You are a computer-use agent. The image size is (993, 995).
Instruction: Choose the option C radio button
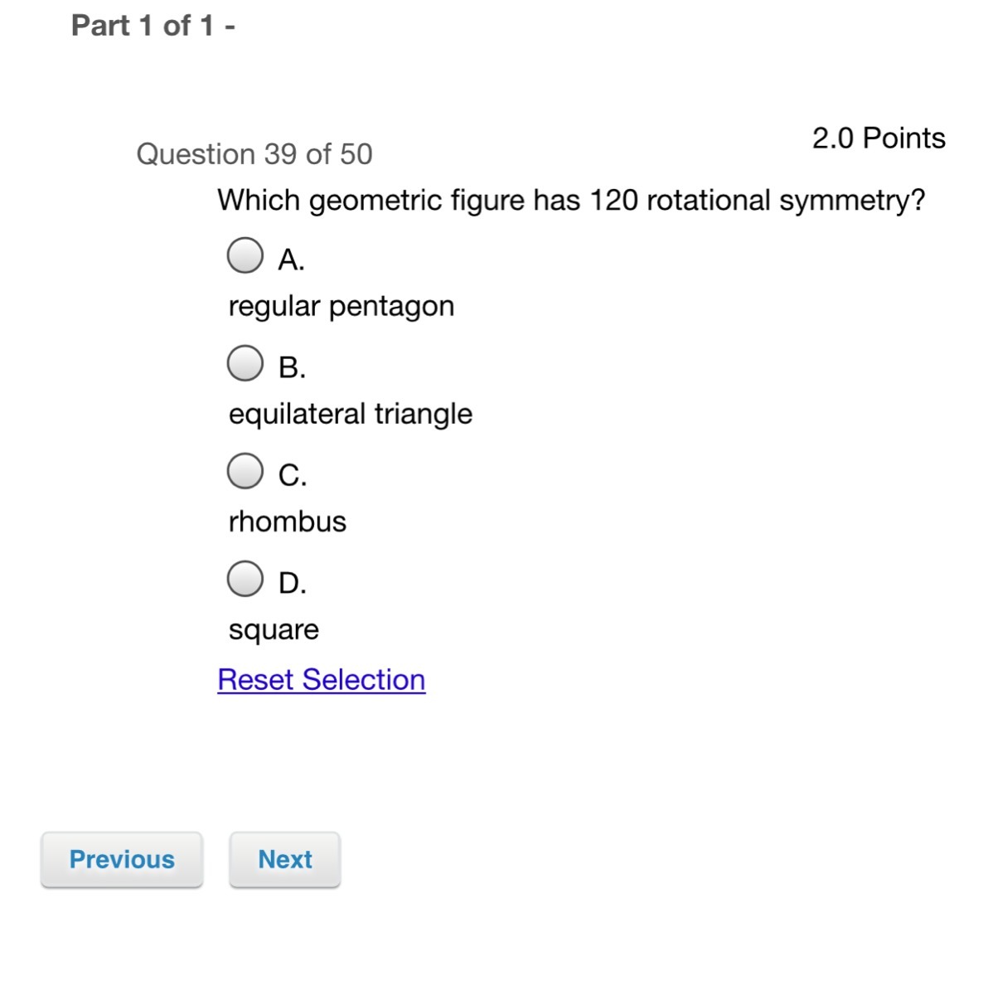coord(245,471)
